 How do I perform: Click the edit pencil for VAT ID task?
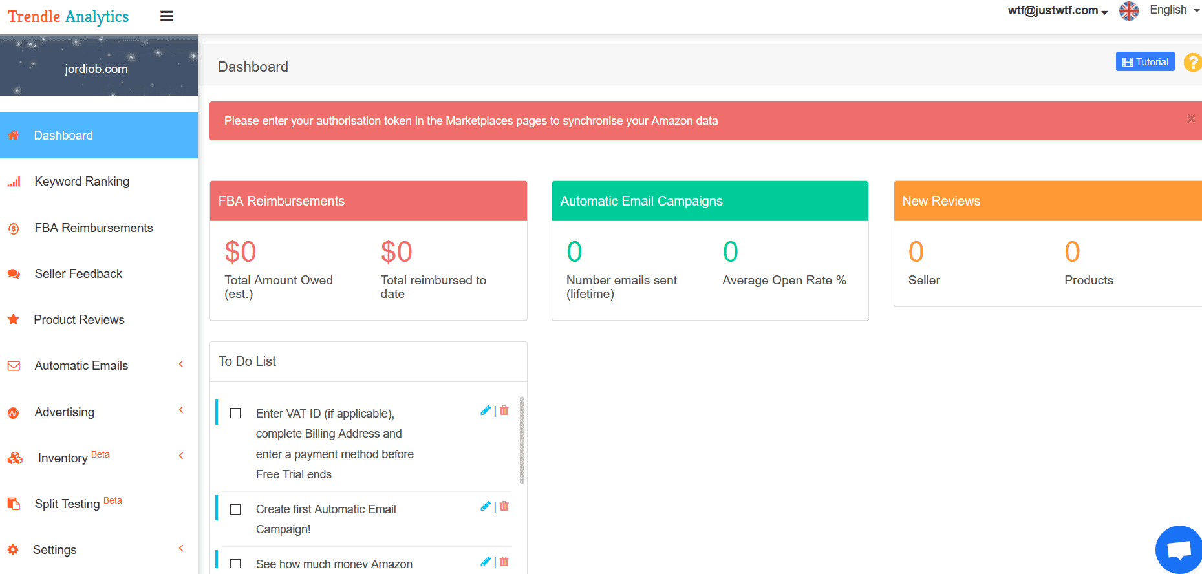[x=486, y=410]
